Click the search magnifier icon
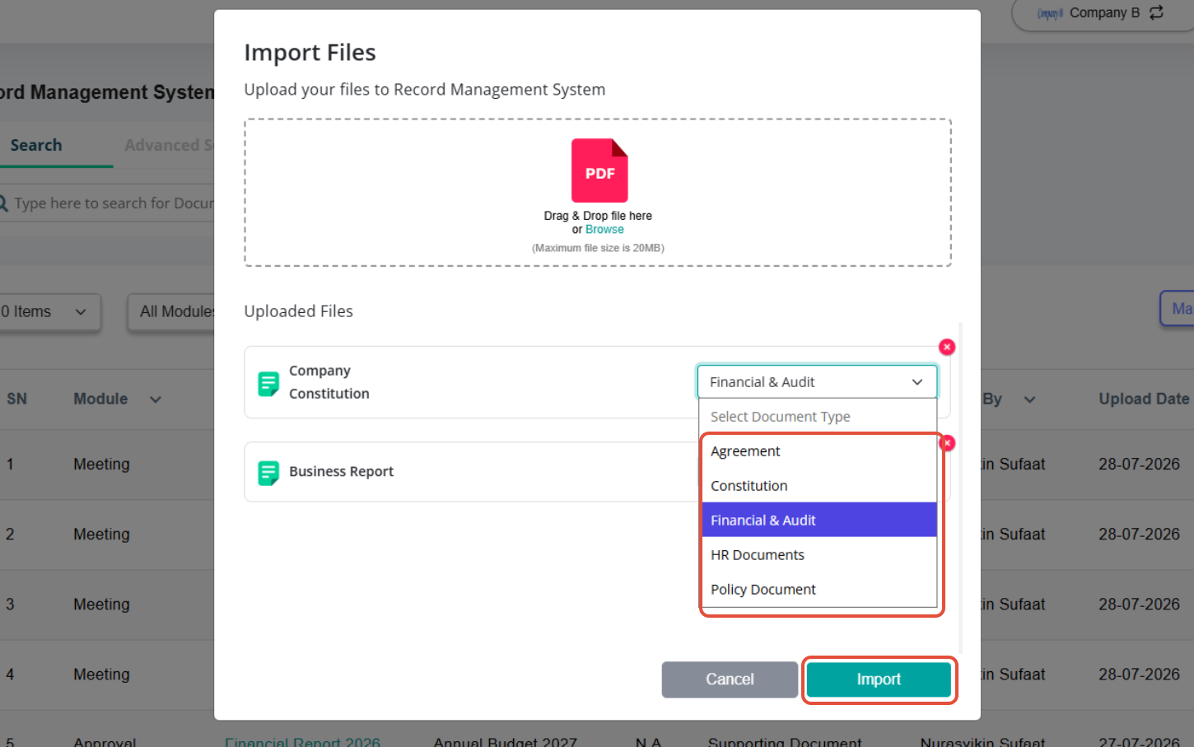The width and height of the screenshot is (1194, 747). point(3,203)
